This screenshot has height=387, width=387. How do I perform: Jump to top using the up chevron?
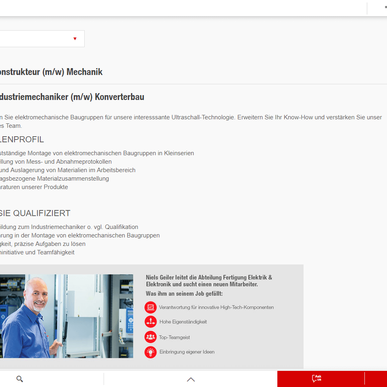(191, 379)
